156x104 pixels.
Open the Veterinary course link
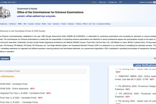[71, 24]
